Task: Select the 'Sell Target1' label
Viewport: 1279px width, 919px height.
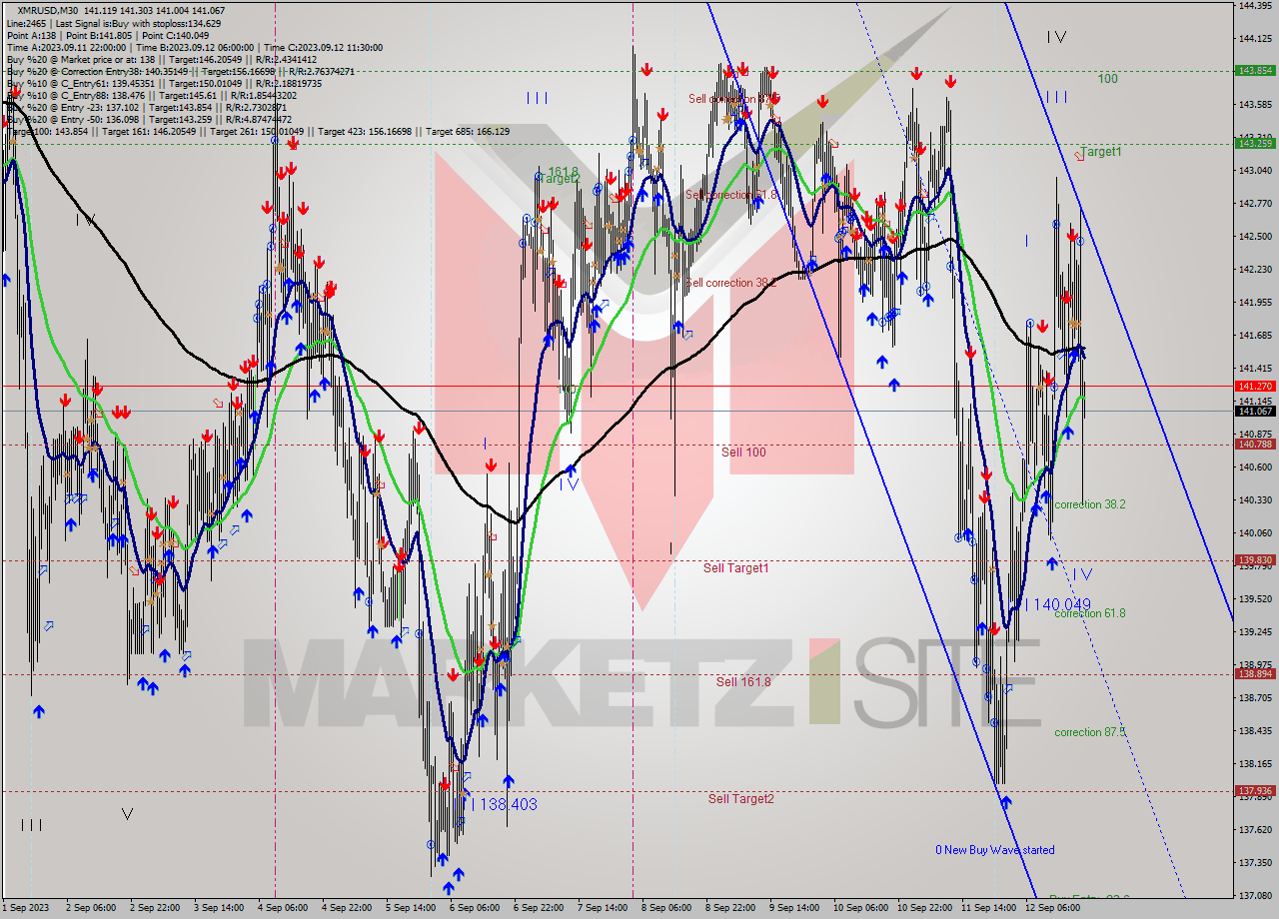Action: (x=735, y=568)
